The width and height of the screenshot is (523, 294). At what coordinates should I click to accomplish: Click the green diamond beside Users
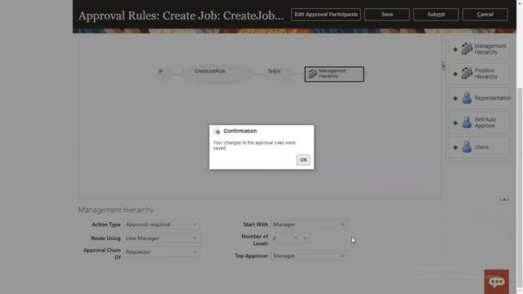point(455,147)
